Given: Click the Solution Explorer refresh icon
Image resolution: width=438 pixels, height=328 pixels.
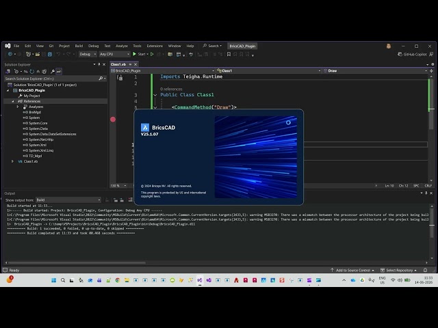Looking at the screenshot, I should point(32,71).
